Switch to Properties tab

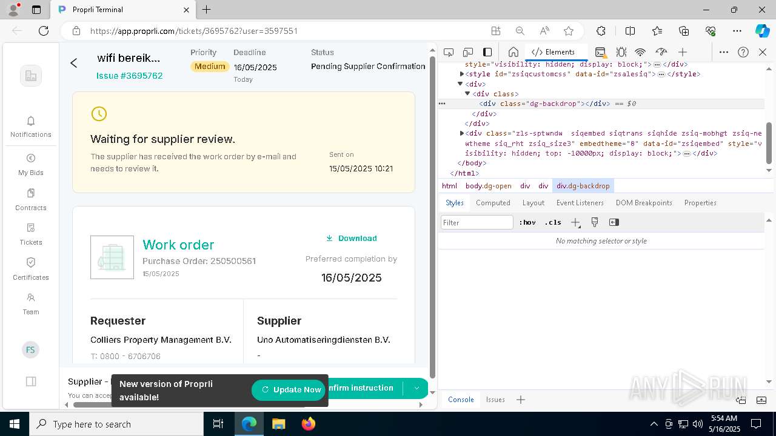click(700, 203)
